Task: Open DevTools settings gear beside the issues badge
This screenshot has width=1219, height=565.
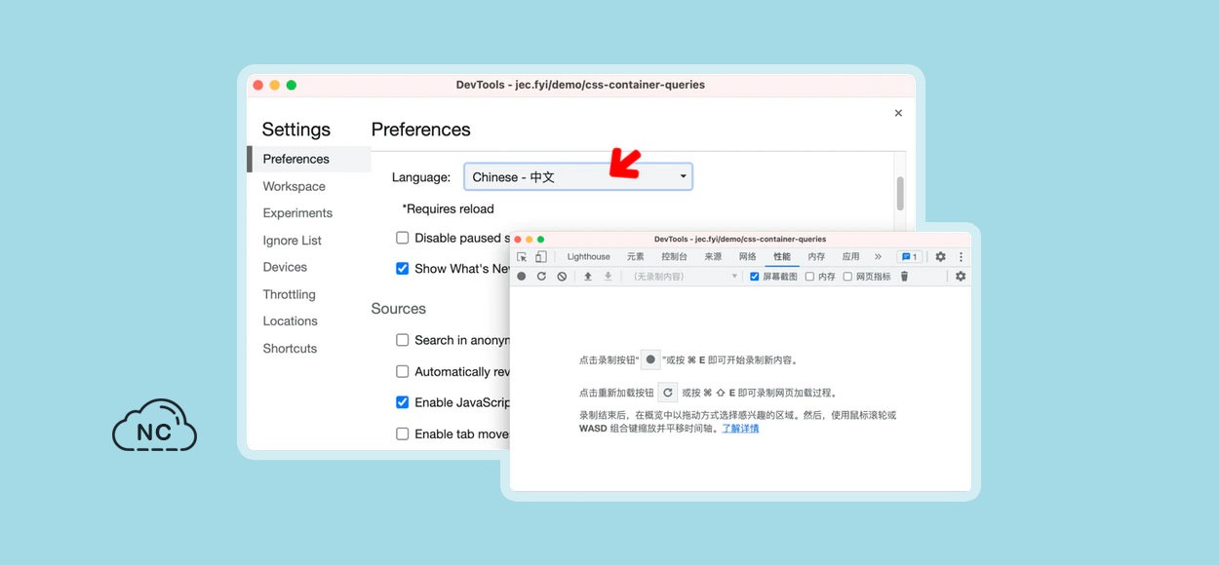Action: coord(940,257)
